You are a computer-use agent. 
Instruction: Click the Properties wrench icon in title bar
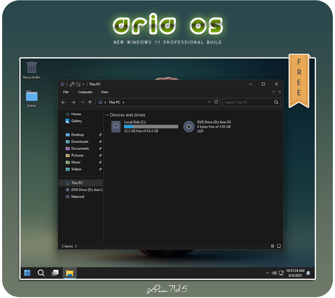tap(72, 84)
